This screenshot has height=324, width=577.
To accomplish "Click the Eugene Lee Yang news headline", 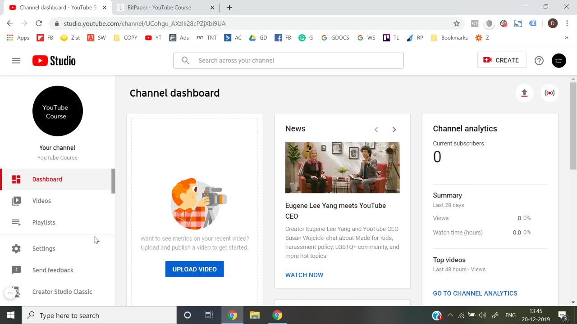I will [x=335, y=211].
